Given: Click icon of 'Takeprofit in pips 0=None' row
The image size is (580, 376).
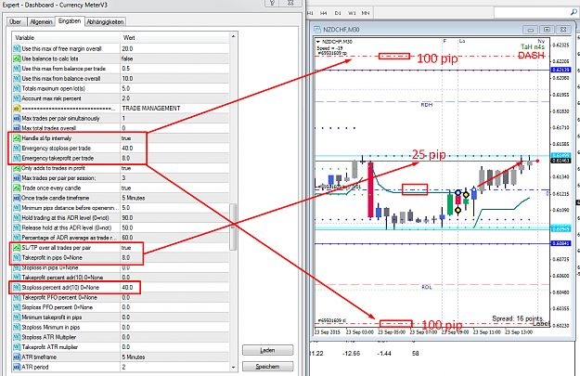Looking at the screenshot, I should tap(17, 257).
